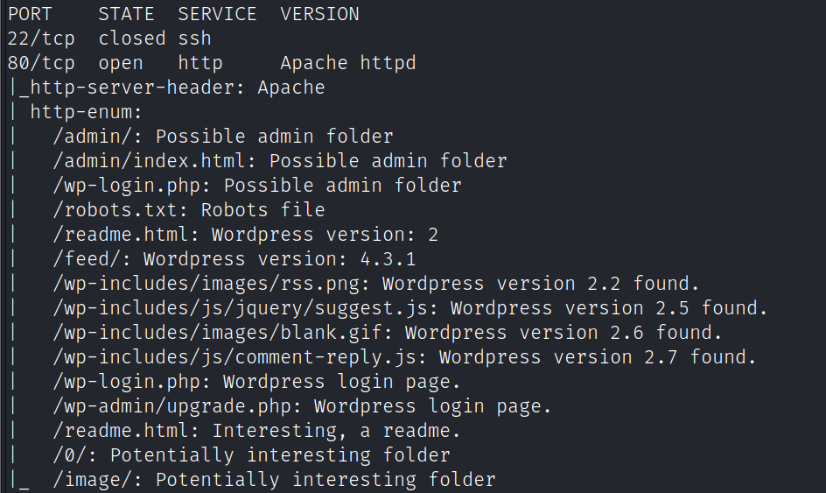This screenshot has height=493, width=826.
Task: Click the VERSION column header
Action: (x=319, y=14)
